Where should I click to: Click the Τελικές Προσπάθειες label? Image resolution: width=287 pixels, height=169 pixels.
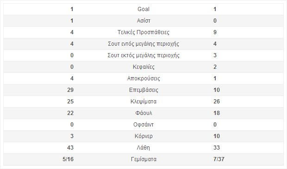tap(143, 32)
